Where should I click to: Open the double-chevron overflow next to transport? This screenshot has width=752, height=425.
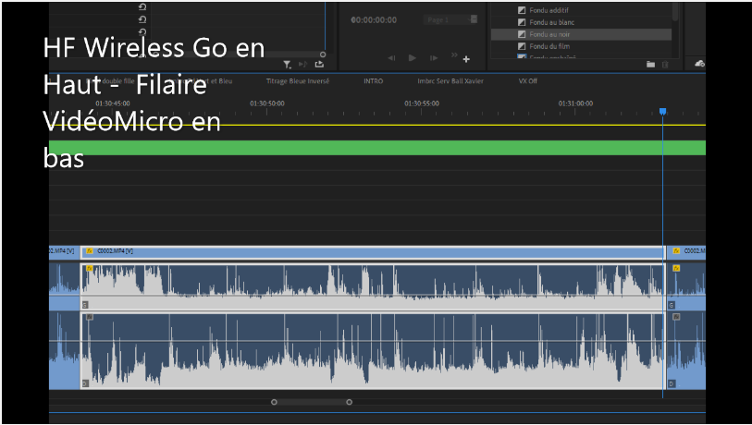pos(454,55)
